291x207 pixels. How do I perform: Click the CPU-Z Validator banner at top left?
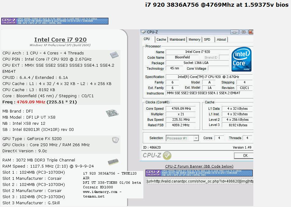pos(55,21)
